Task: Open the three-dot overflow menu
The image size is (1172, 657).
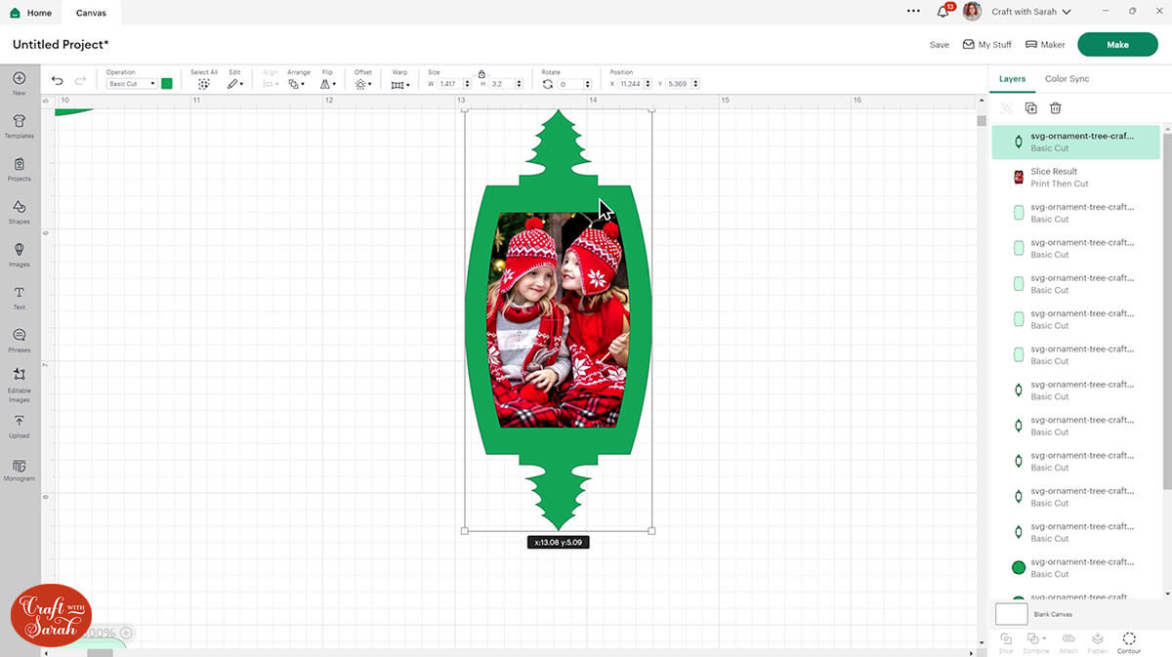Action: pos(913,12)
